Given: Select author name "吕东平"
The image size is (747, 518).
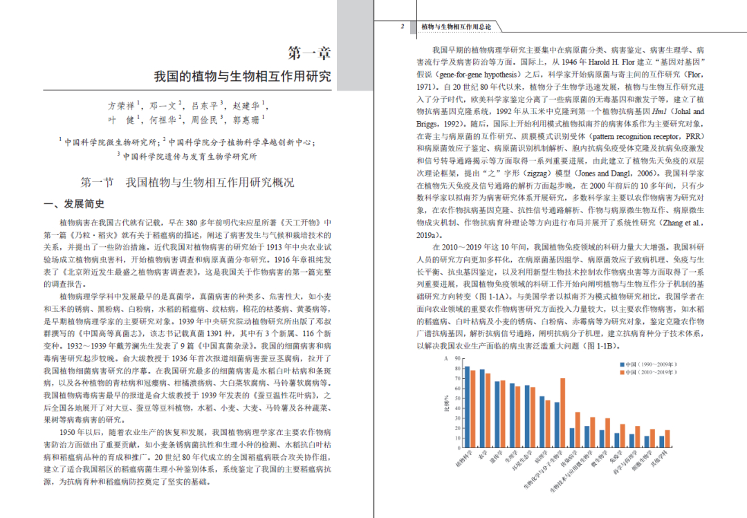Looking at the screenshot, I should click(204, 106).
